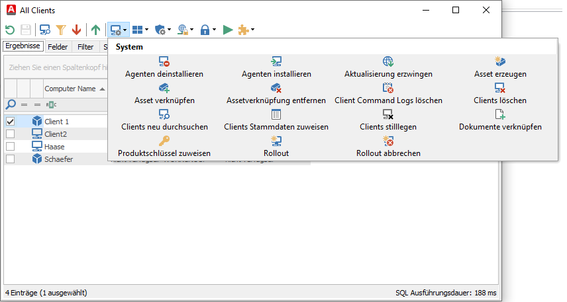Select Clients neu durchsuchen

pyautogui.click(x=164, y=120)
